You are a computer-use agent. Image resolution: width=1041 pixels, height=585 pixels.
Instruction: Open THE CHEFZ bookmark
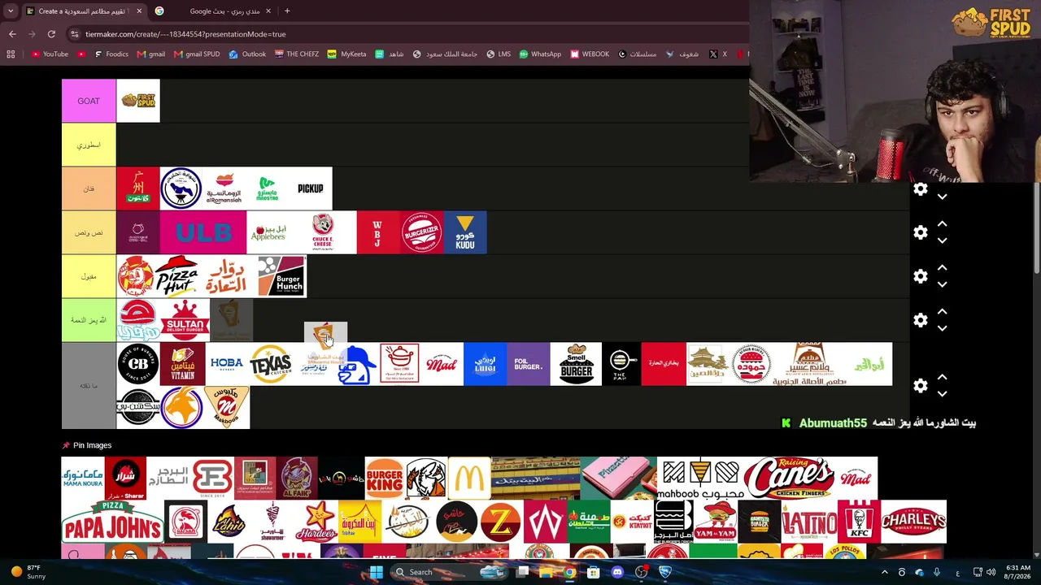(296, 54)
